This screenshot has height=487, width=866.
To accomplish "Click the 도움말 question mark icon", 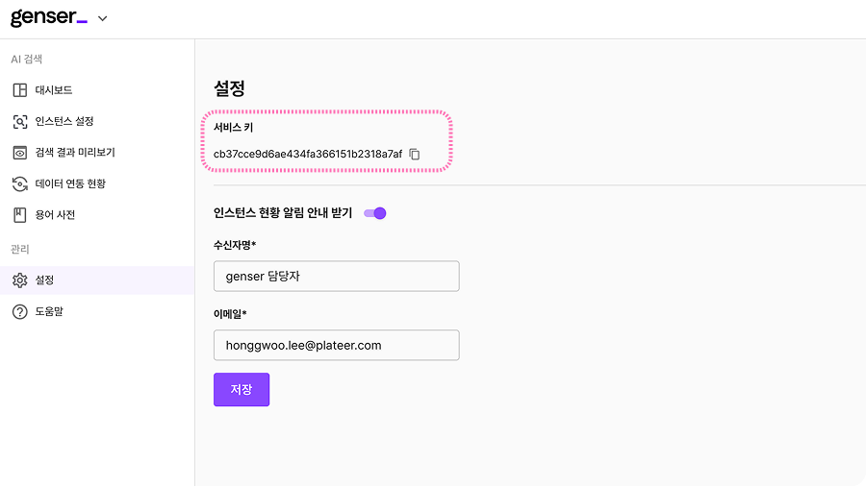I will click(19, 311).
